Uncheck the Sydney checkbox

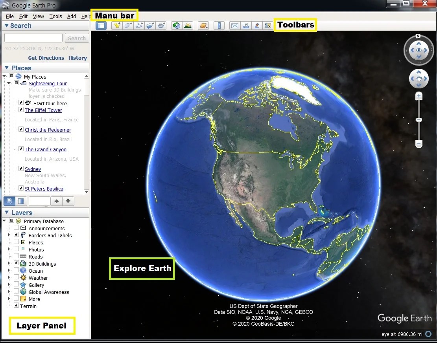[21, 169]
